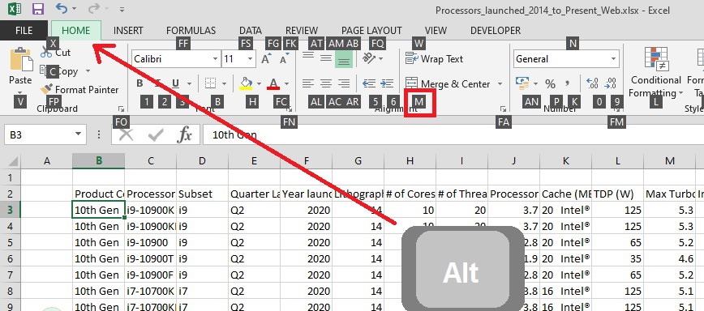
Task: Expand the Merge & Center dropdown arrow
Action: click(500, 83)
